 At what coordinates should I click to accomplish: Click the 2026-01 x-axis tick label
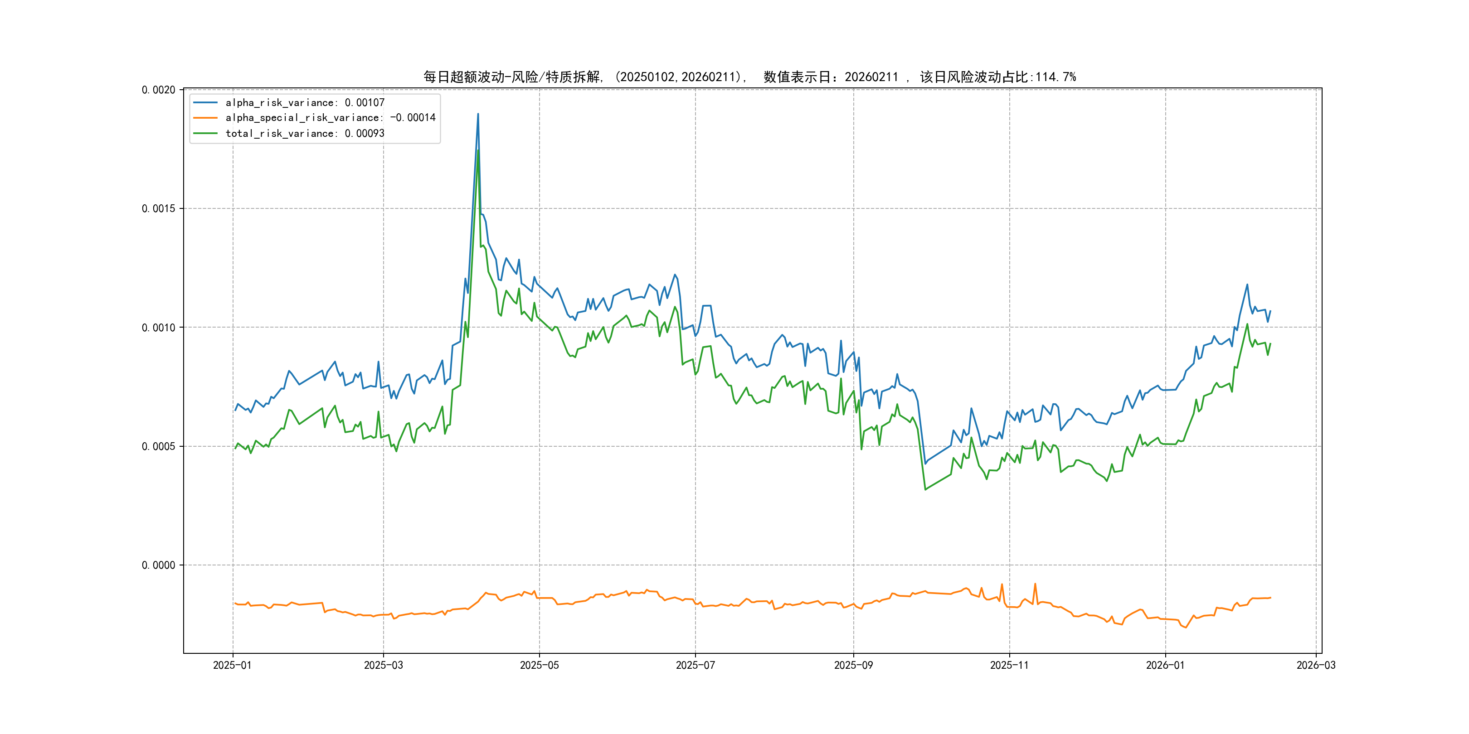(x=1165, y=665)
